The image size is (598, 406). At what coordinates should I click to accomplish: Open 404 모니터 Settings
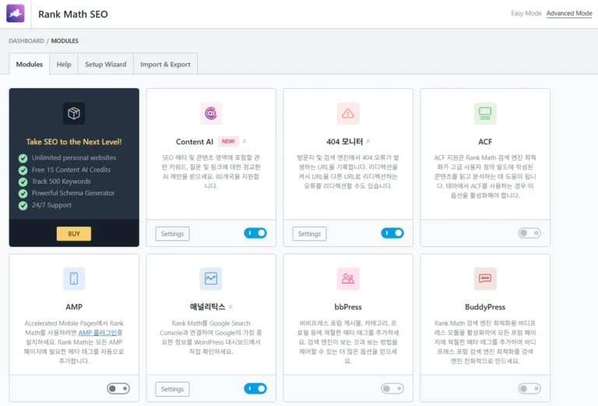point(309,234)
